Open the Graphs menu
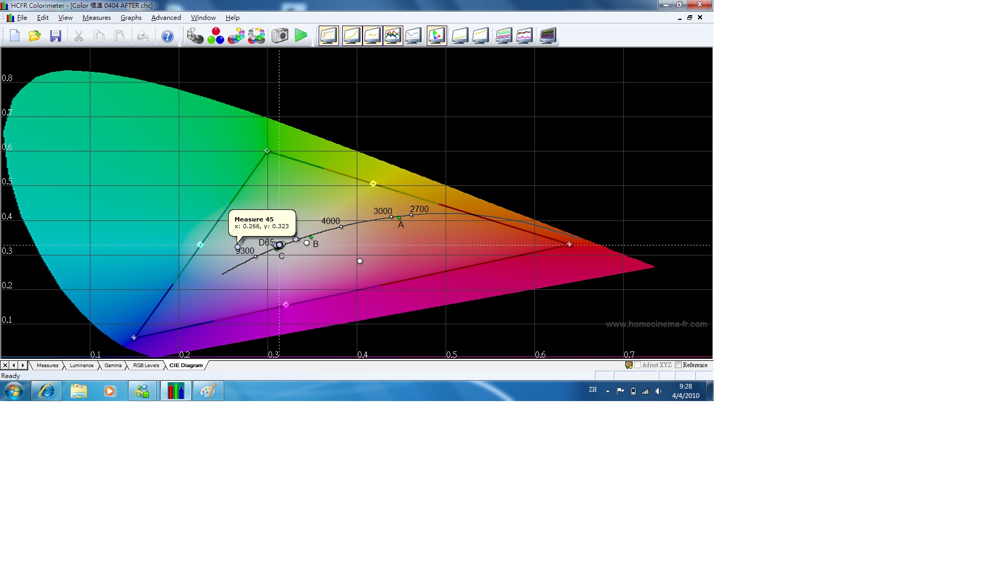Image resolution: width=1004 pixels, height=564 pixels. point(131,18)
